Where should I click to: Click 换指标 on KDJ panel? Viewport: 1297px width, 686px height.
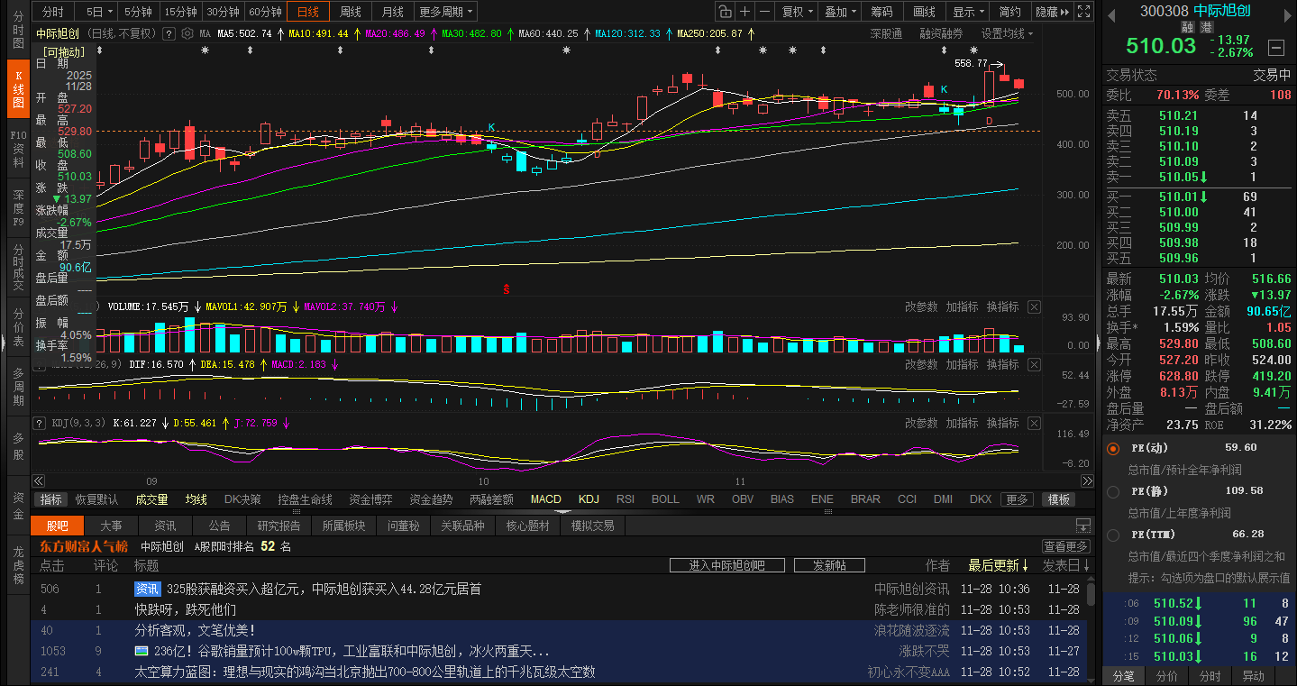click(1003, 423)
